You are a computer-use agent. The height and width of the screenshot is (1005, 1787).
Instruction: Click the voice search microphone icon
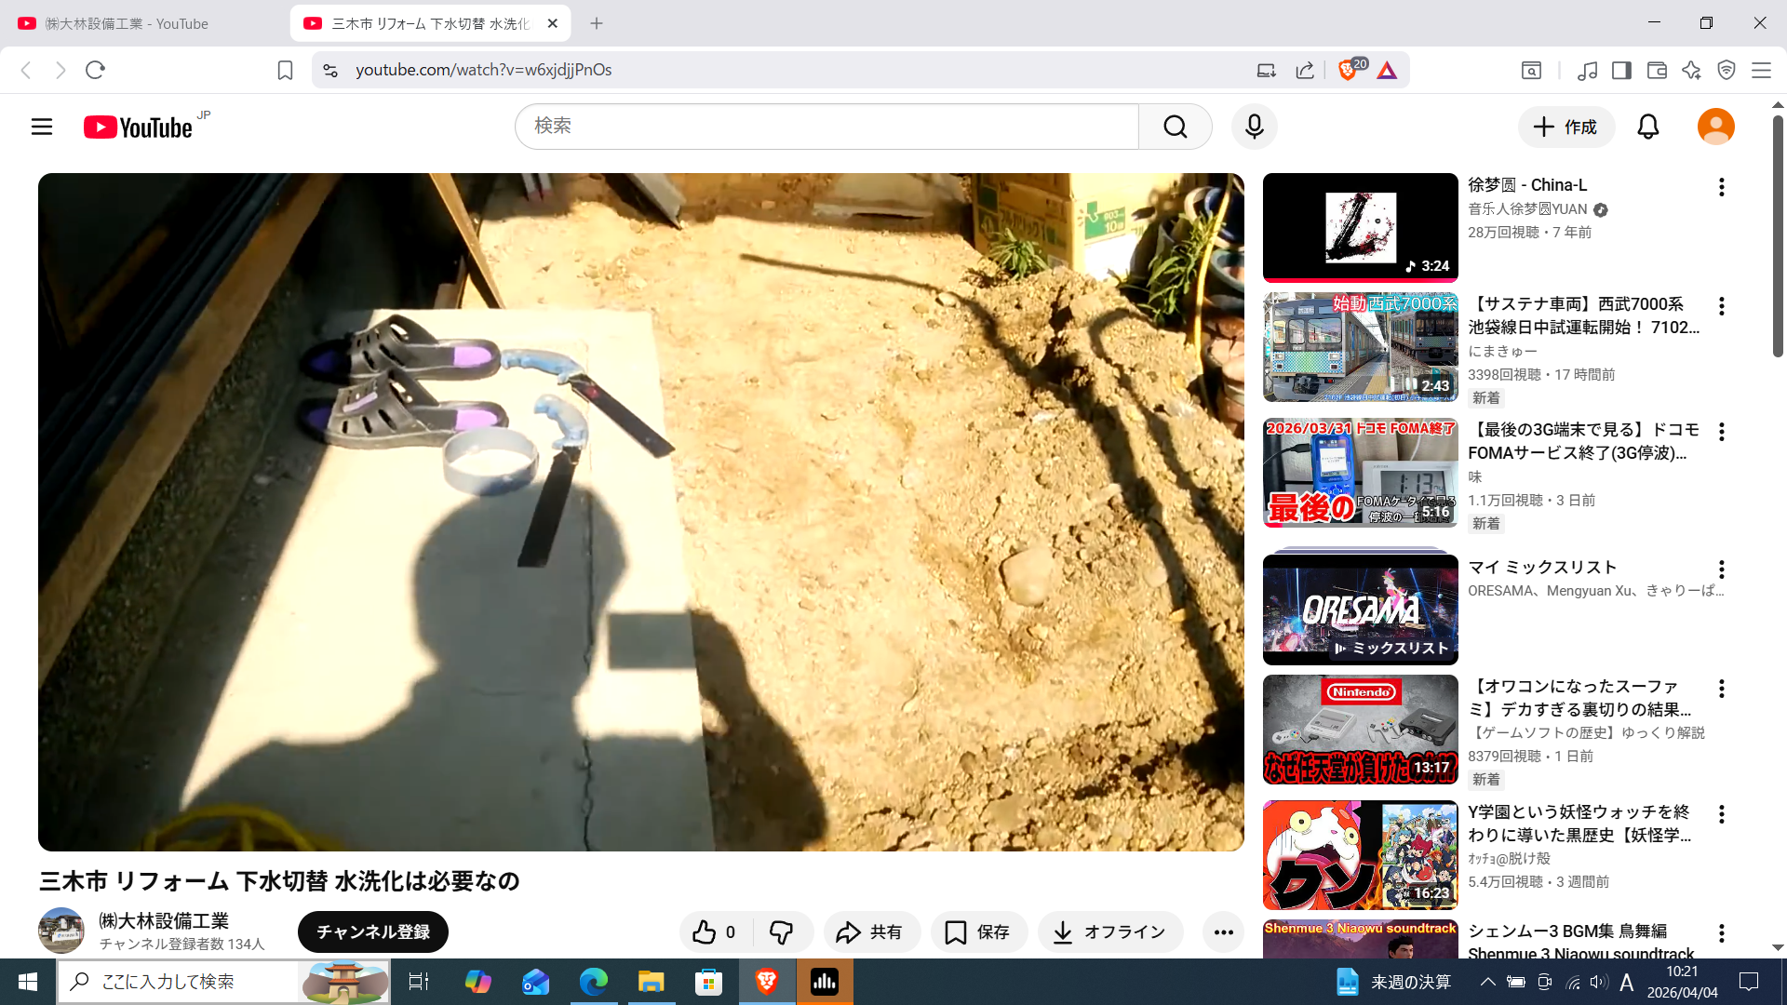(x=1254, y=127)
